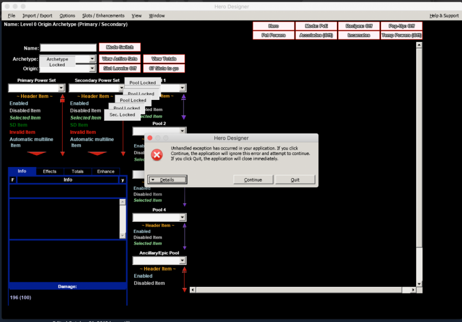
Task: Switch to the Totals tab
Action: (78, 172)
